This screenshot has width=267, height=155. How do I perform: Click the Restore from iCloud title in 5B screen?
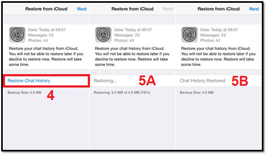point(219,9)
